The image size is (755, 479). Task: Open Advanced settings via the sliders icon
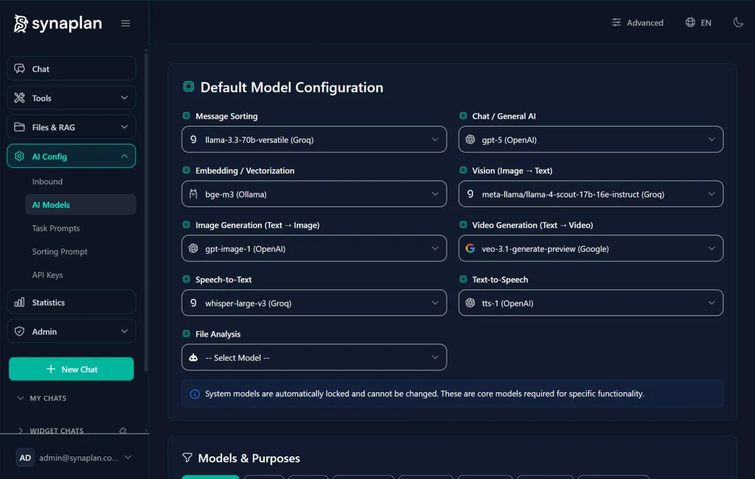click(x=616, y=23)
